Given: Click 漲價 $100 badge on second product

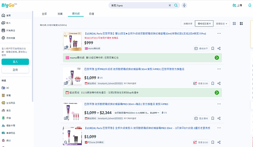Looking at the screenshot, I should tap(200, 83).
